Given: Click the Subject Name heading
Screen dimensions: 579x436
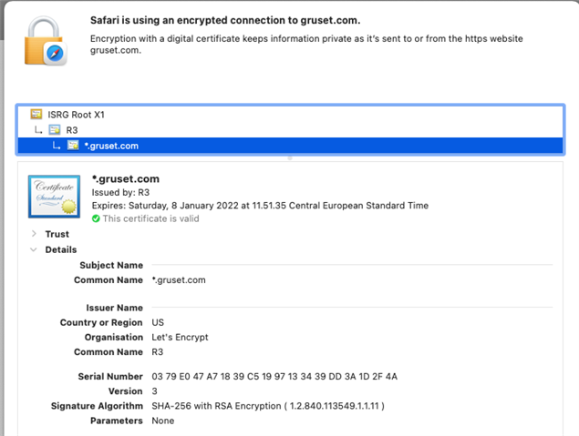Looking at the screenshot, I should click(111, 265).
